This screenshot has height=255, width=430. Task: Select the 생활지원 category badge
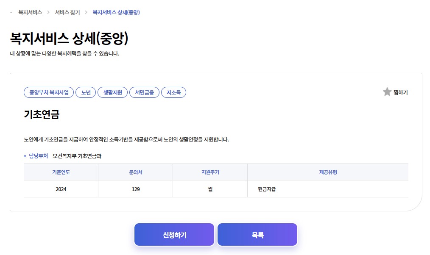112,92
